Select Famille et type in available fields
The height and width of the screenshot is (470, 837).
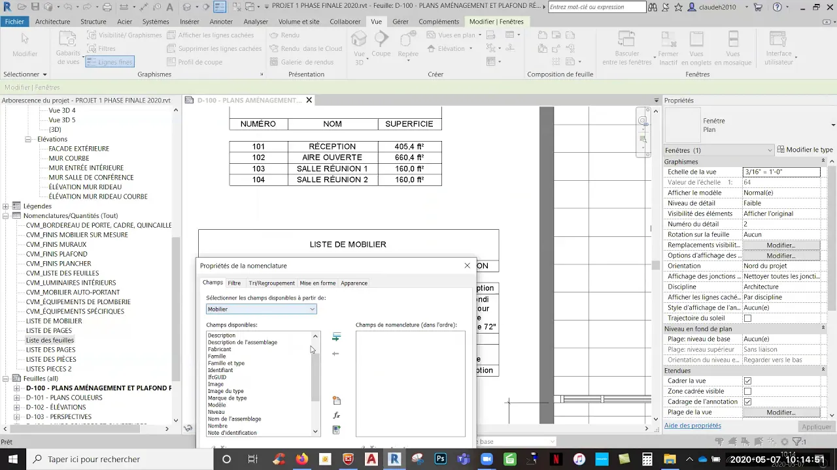(x=226, y=363)
